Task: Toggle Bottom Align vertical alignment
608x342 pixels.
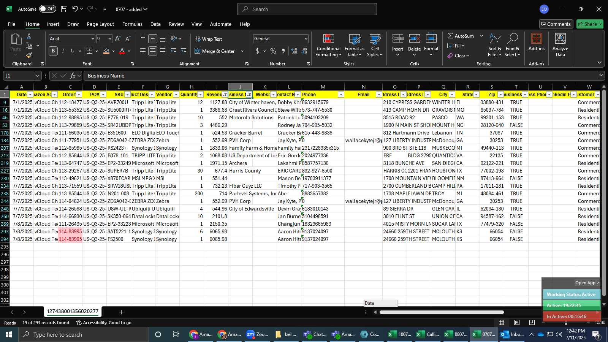Action: (163, 39)
